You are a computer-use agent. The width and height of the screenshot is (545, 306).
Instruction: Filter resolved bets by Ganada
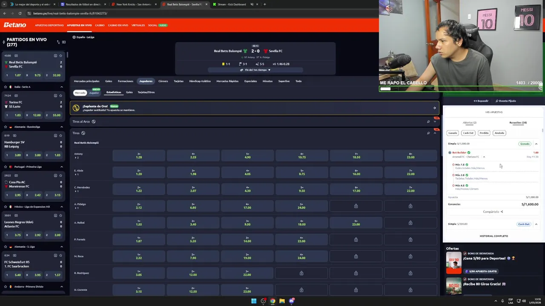point(453,133)
